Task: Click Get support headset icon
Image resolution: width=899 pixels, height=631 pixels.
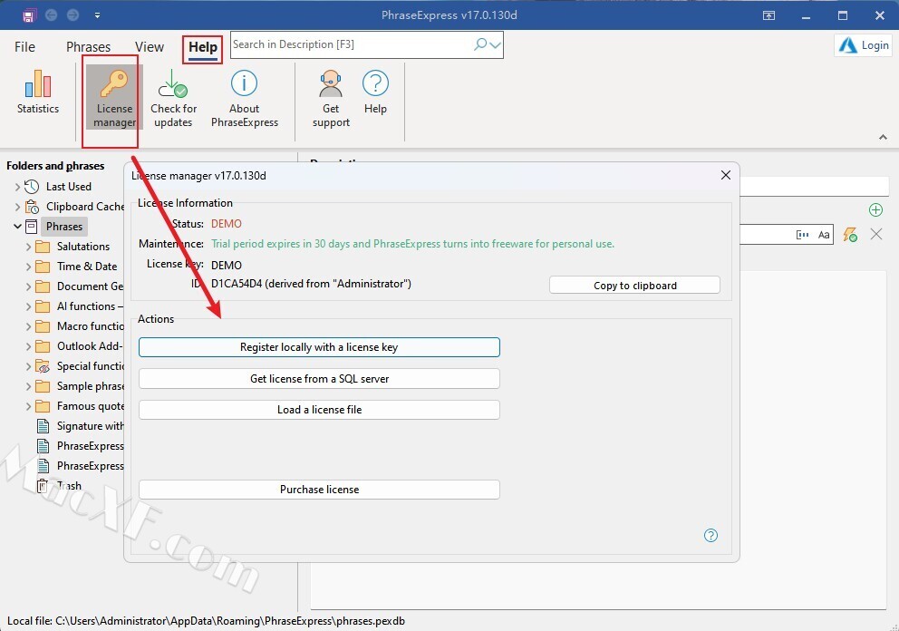Action: pyautogui.click(x=331, y=83)
